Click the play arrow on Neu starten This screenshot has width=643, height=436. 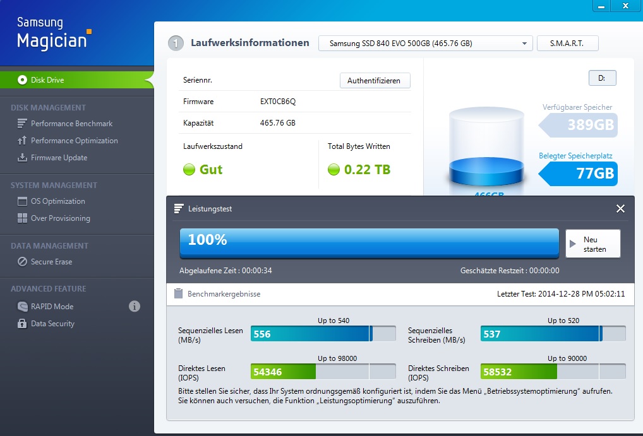573,244
